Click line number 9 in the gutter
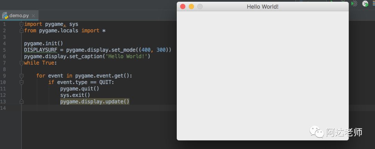 click(x=4, y=76)
